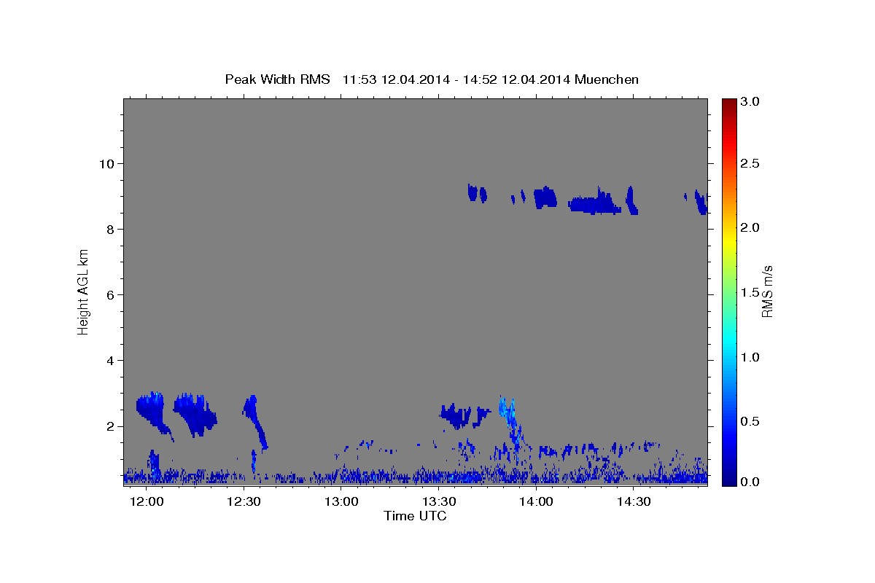Click the cloud echo at 2.5 km near 12:00

coord(151,410)
